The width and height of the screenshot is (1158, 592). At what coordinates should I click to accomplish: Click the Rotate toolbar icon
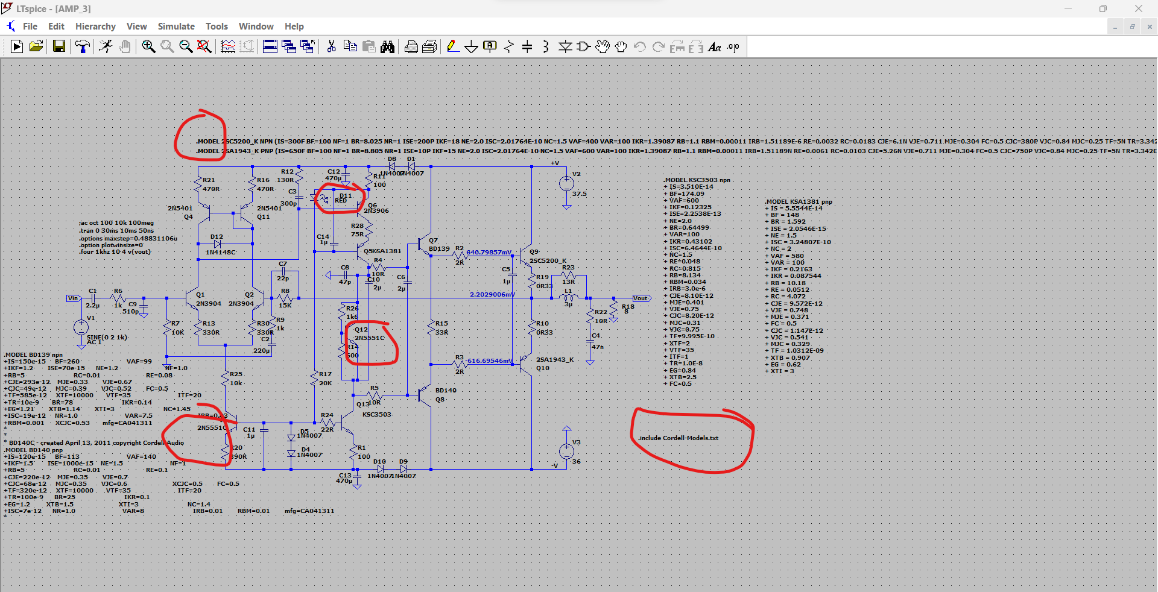pos(677,46)
